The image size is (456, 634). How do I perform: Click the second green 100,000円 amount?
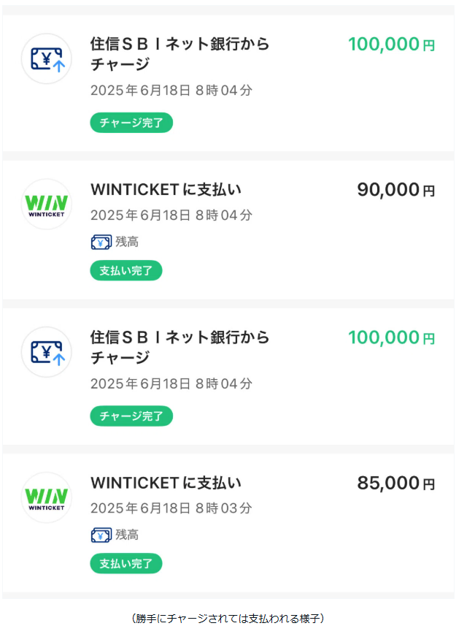click(x=391, y=337)
